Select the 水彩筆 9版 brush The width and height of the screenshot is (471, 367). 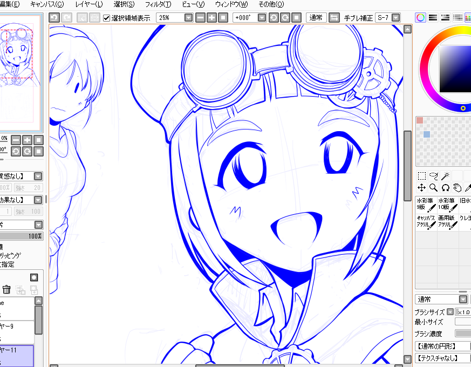click(x=426, y=205)
